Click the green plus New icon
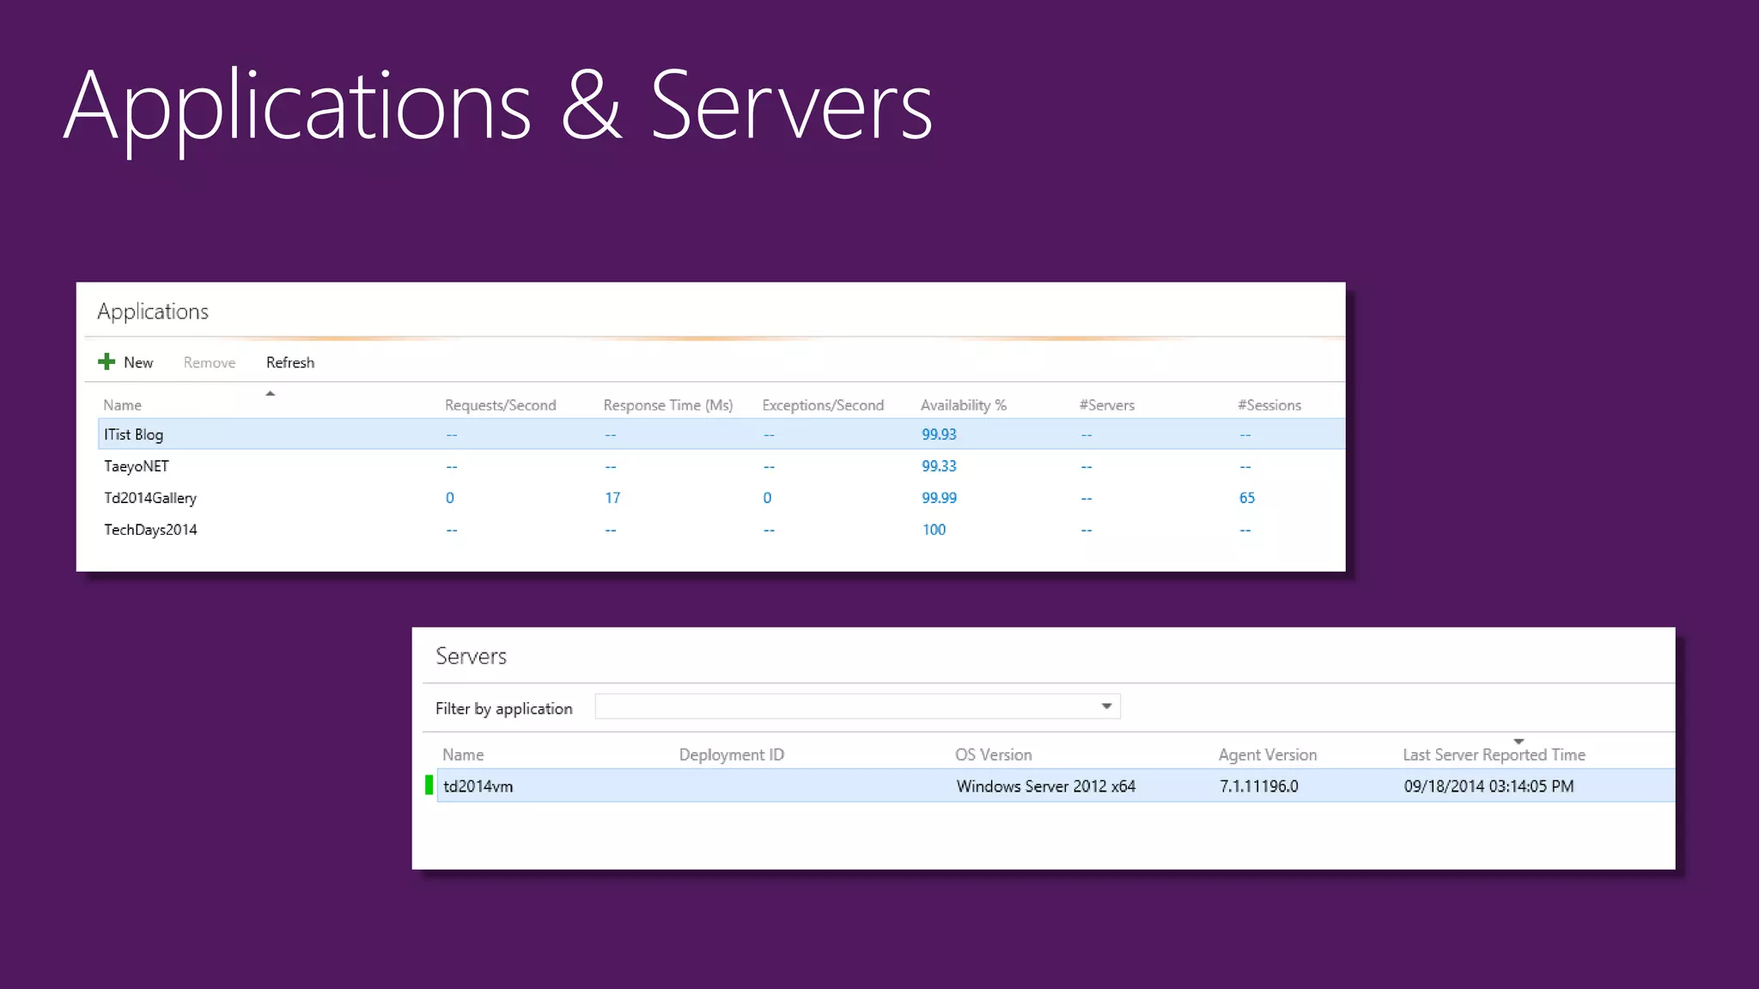This screenshot has width=1759, height=989. pyautogui.click(x=107, y=361)
